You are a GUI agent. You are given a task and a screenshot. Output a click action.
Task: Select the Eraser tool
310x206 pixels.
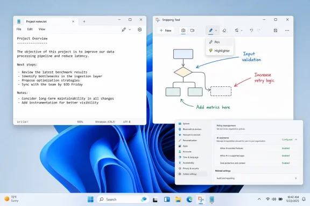click(224, 31)
